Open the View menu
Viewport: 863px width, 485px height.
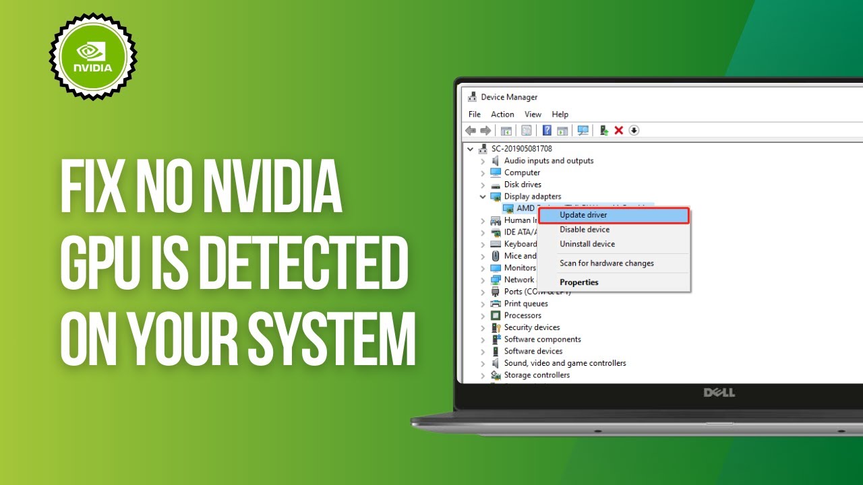coord(533,115)
